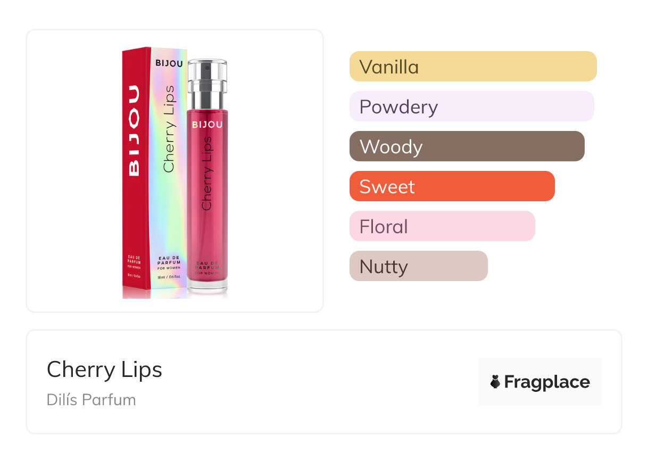The width and height of the screenshot is (648, 460).
Task: Open the Cherry Lips perfume title
Action: tap(104, 369)
